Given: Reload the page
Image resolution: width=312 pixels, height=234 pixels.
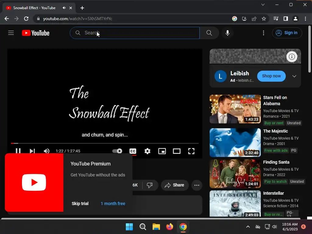Looking at the screenshot, I should (x=26, y=19).
